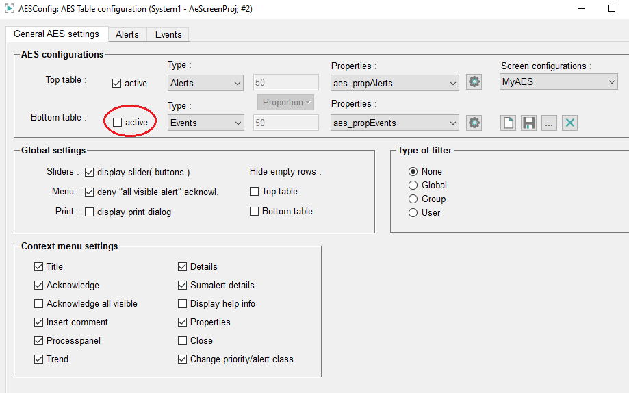Click the Proportion dropdown button

click(285, 103)
